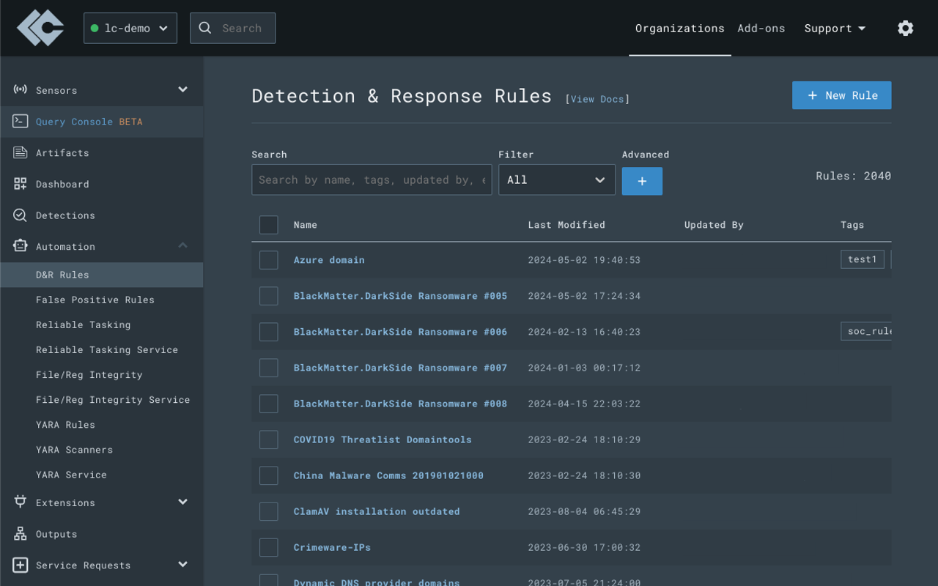Click the New Rule button
The image size is (938, 586).
[841, 95]
